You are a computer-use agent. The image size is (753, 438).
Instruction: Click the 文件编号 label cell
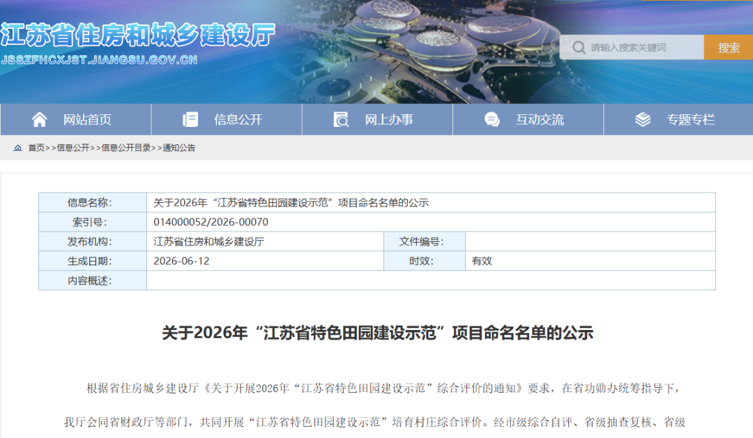click(x=425, y=241)
